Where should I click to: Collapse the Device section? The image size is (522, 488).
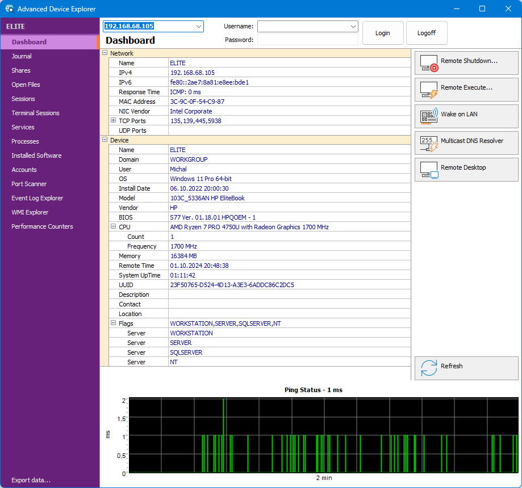point(105,140)
